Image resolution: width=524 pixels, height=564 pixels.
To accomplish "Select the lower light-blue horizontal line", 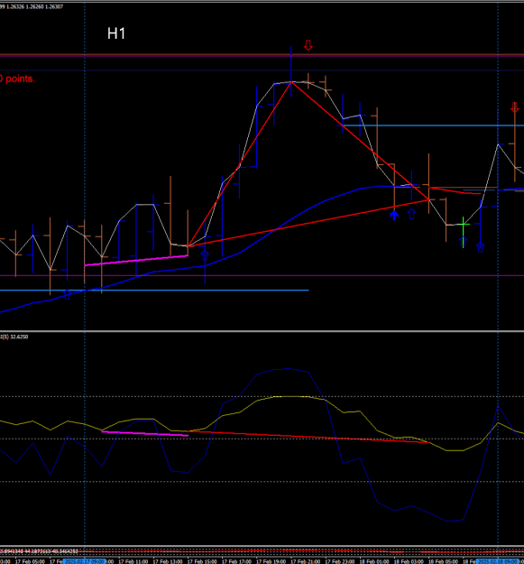I will coord(154,290).
